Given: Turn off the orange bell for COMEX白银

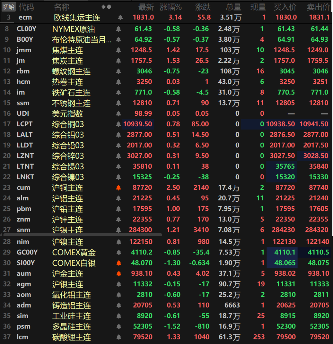Looking at the screenshot, I should pos(118,263).
